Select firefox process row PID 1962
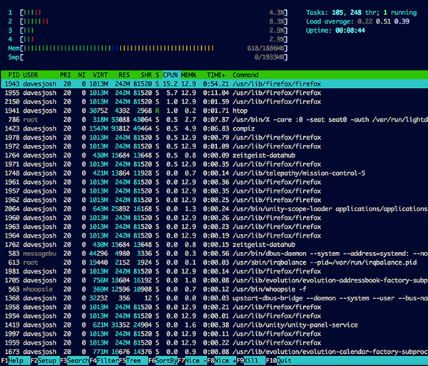The width and height of the screenshot is (428, 366). (215, 200)
